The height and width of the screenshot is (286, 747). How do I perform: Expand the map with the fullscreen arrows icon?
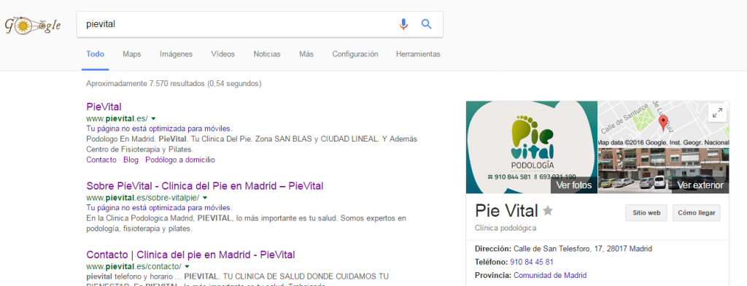(x=717, y=113)
